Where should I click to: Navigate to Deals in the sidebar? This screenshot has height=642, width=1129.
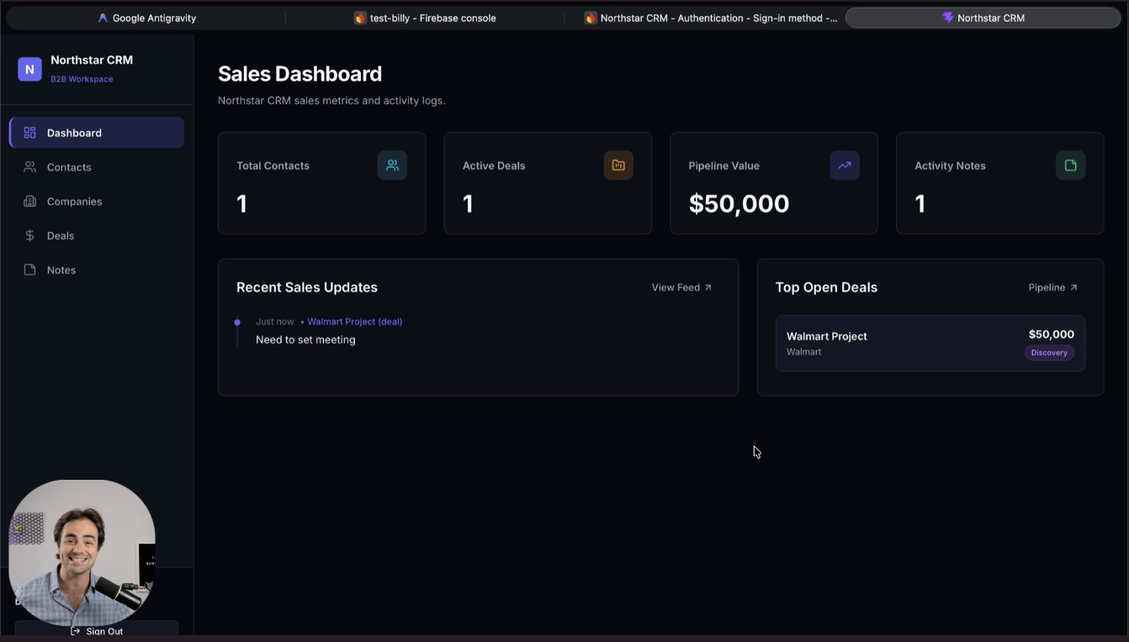click(x=97, y=236)
